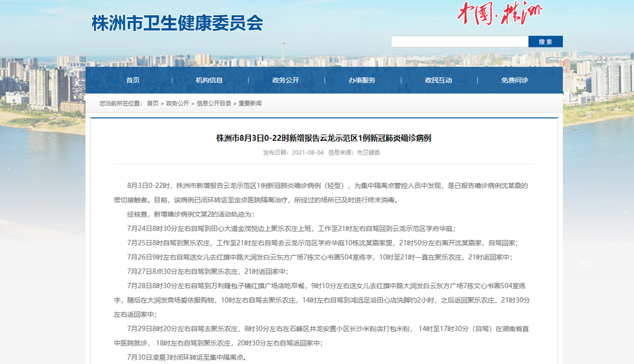Click 首页 in the breadcrumb trail
This screenshot has width=634, height=364.
(x=153, y=103)
